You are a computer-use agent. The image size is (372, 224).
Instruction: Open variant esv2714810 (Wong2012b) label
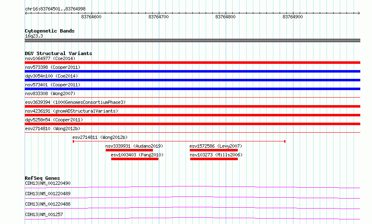point(53,128)
